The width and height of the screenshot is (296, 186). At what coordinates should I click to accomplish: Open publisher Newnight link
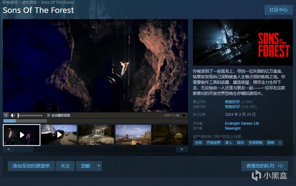(233, 128)
